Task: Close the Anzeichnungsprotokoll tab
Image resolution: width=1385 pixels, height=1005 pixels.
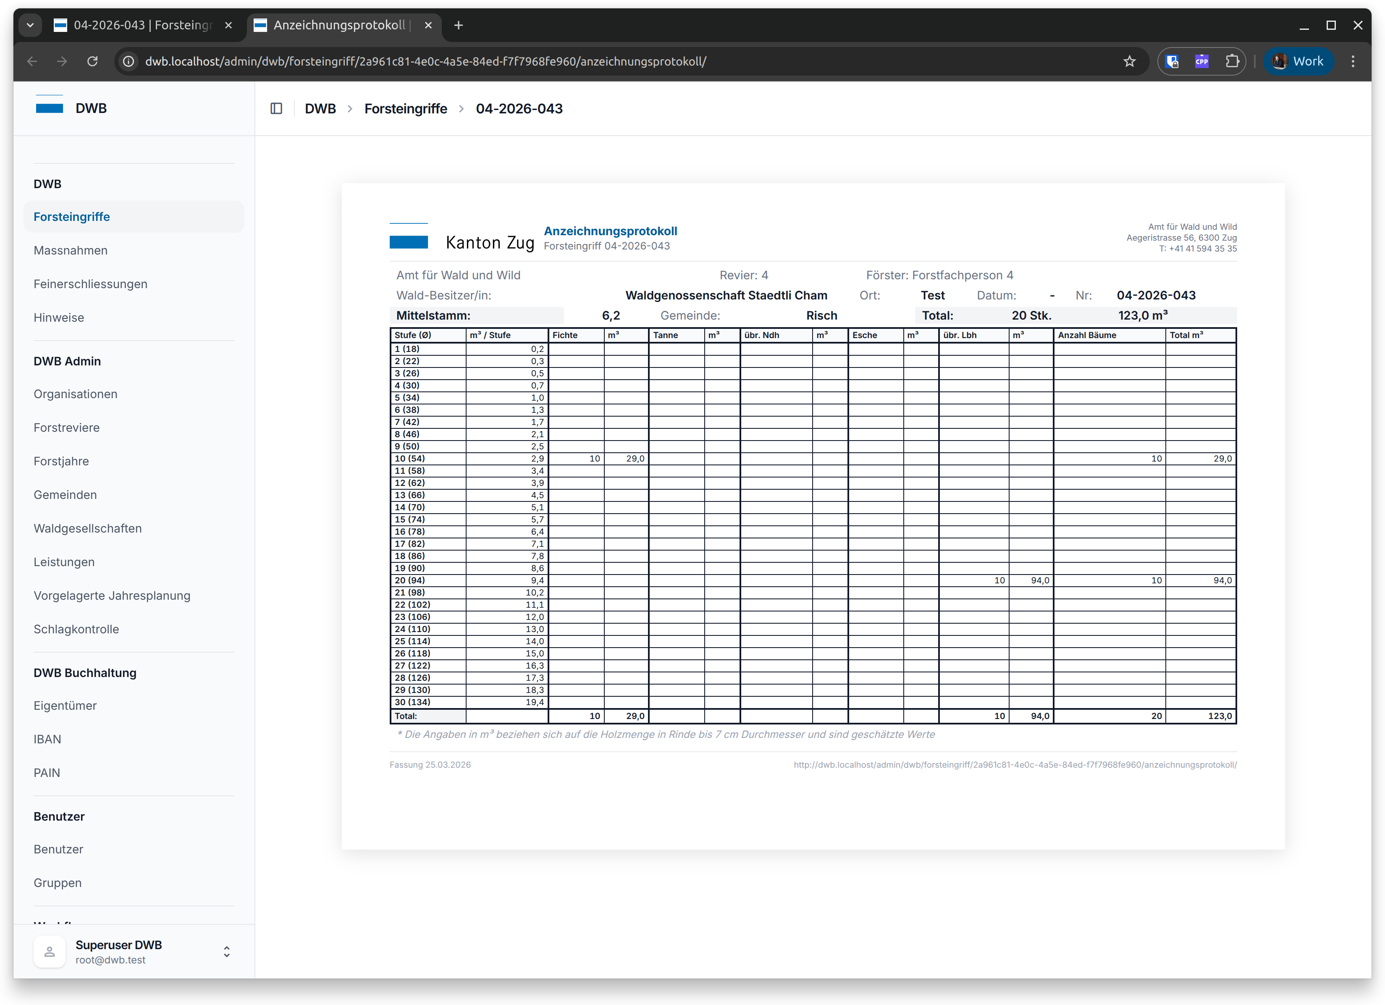Action: tap(428, 25)
